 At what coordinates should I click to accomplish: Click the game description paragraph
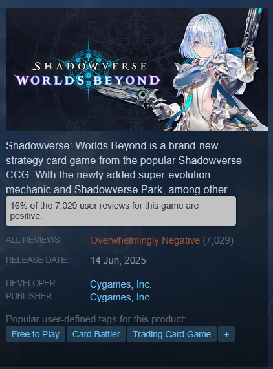tap(124, 167)
